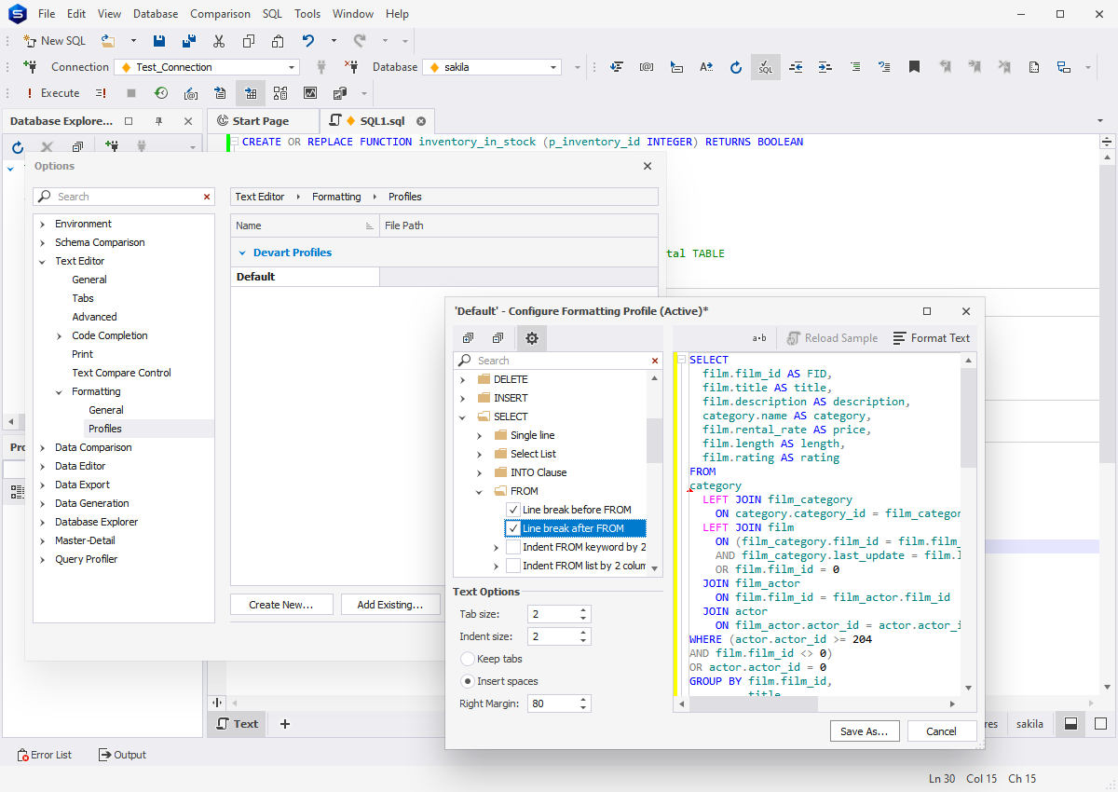The width and height of the screenshot is (1118, 792).
Task: Open the SQL menu
Action: tap(272, 14)
